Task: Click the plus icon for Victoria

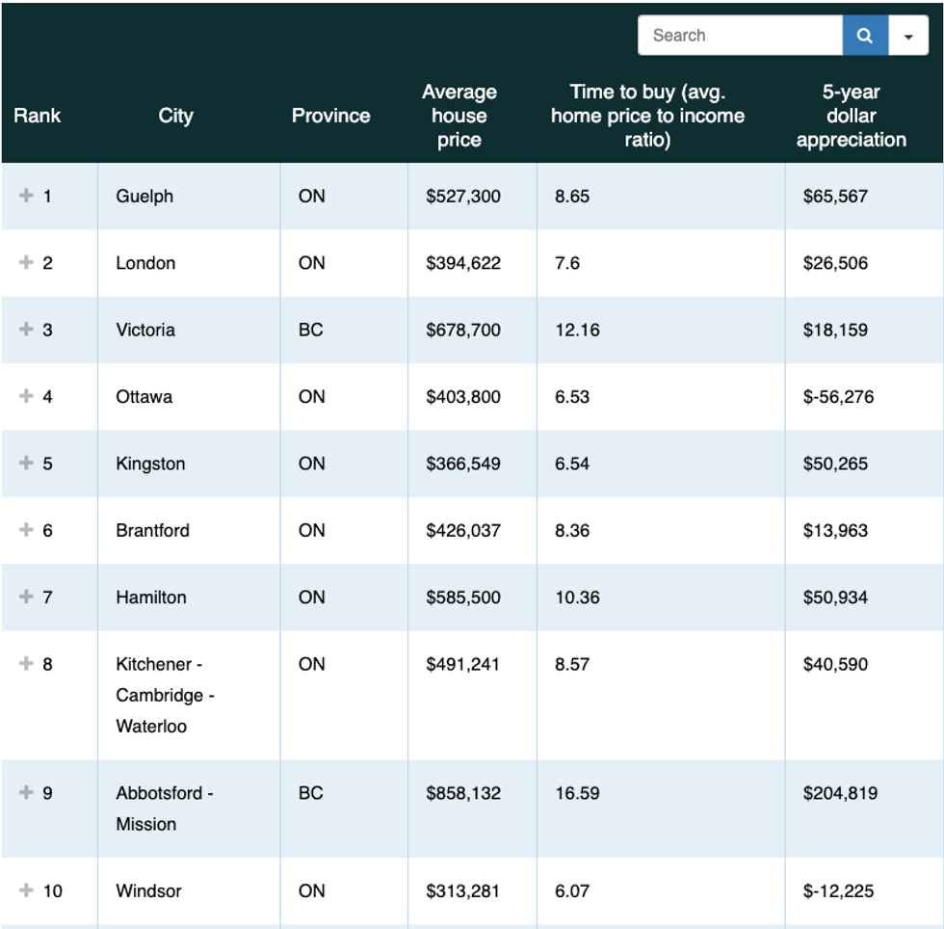Action: tap(26, 329)
